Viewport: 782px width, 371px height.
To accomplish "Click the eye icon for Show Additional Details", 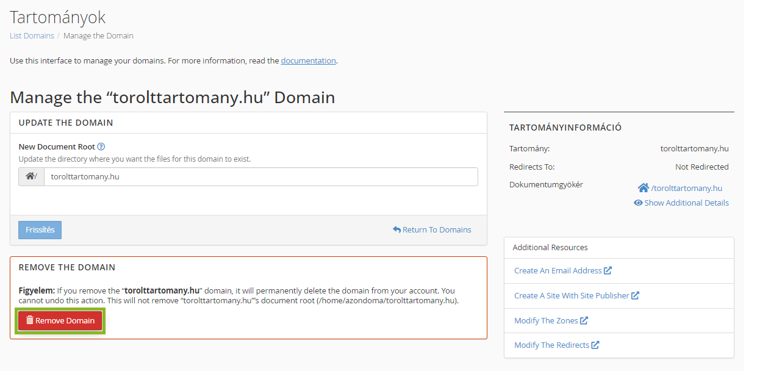I will (638, 203).
